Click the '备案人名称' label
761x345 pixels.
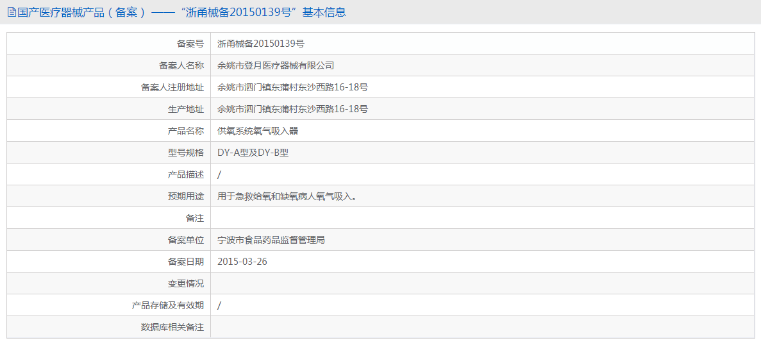click(x=181, y=65)
